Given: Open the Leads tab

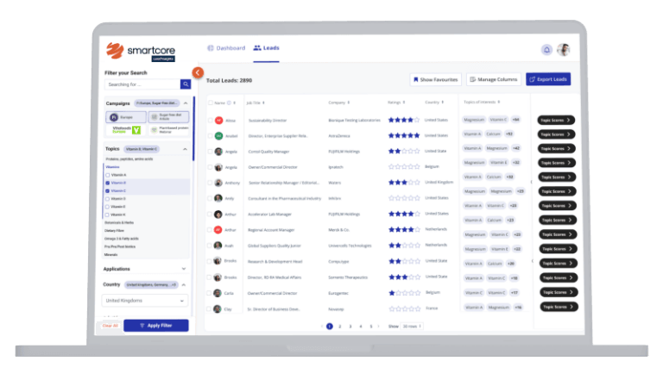Looking at the screenshot, I should tap(266, 48).
